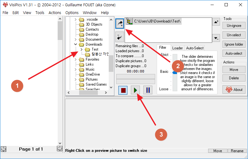The height and width of the screenshot is (159, 248).
Task: Expand the Favorites folder node
Action: (x=75, y=59)
